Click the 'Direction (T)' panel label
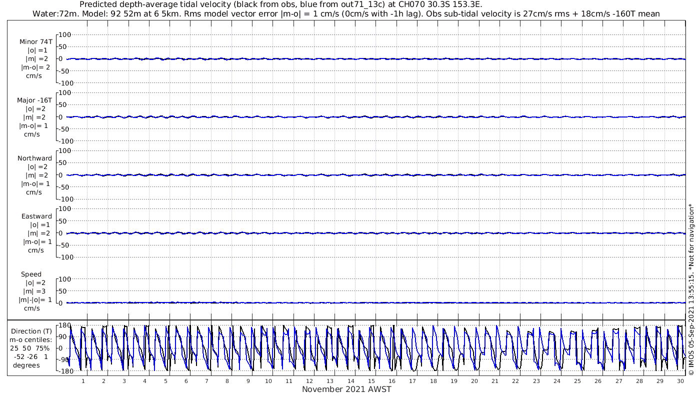Viewport: 700px width, 400px height. click(31, 331)
